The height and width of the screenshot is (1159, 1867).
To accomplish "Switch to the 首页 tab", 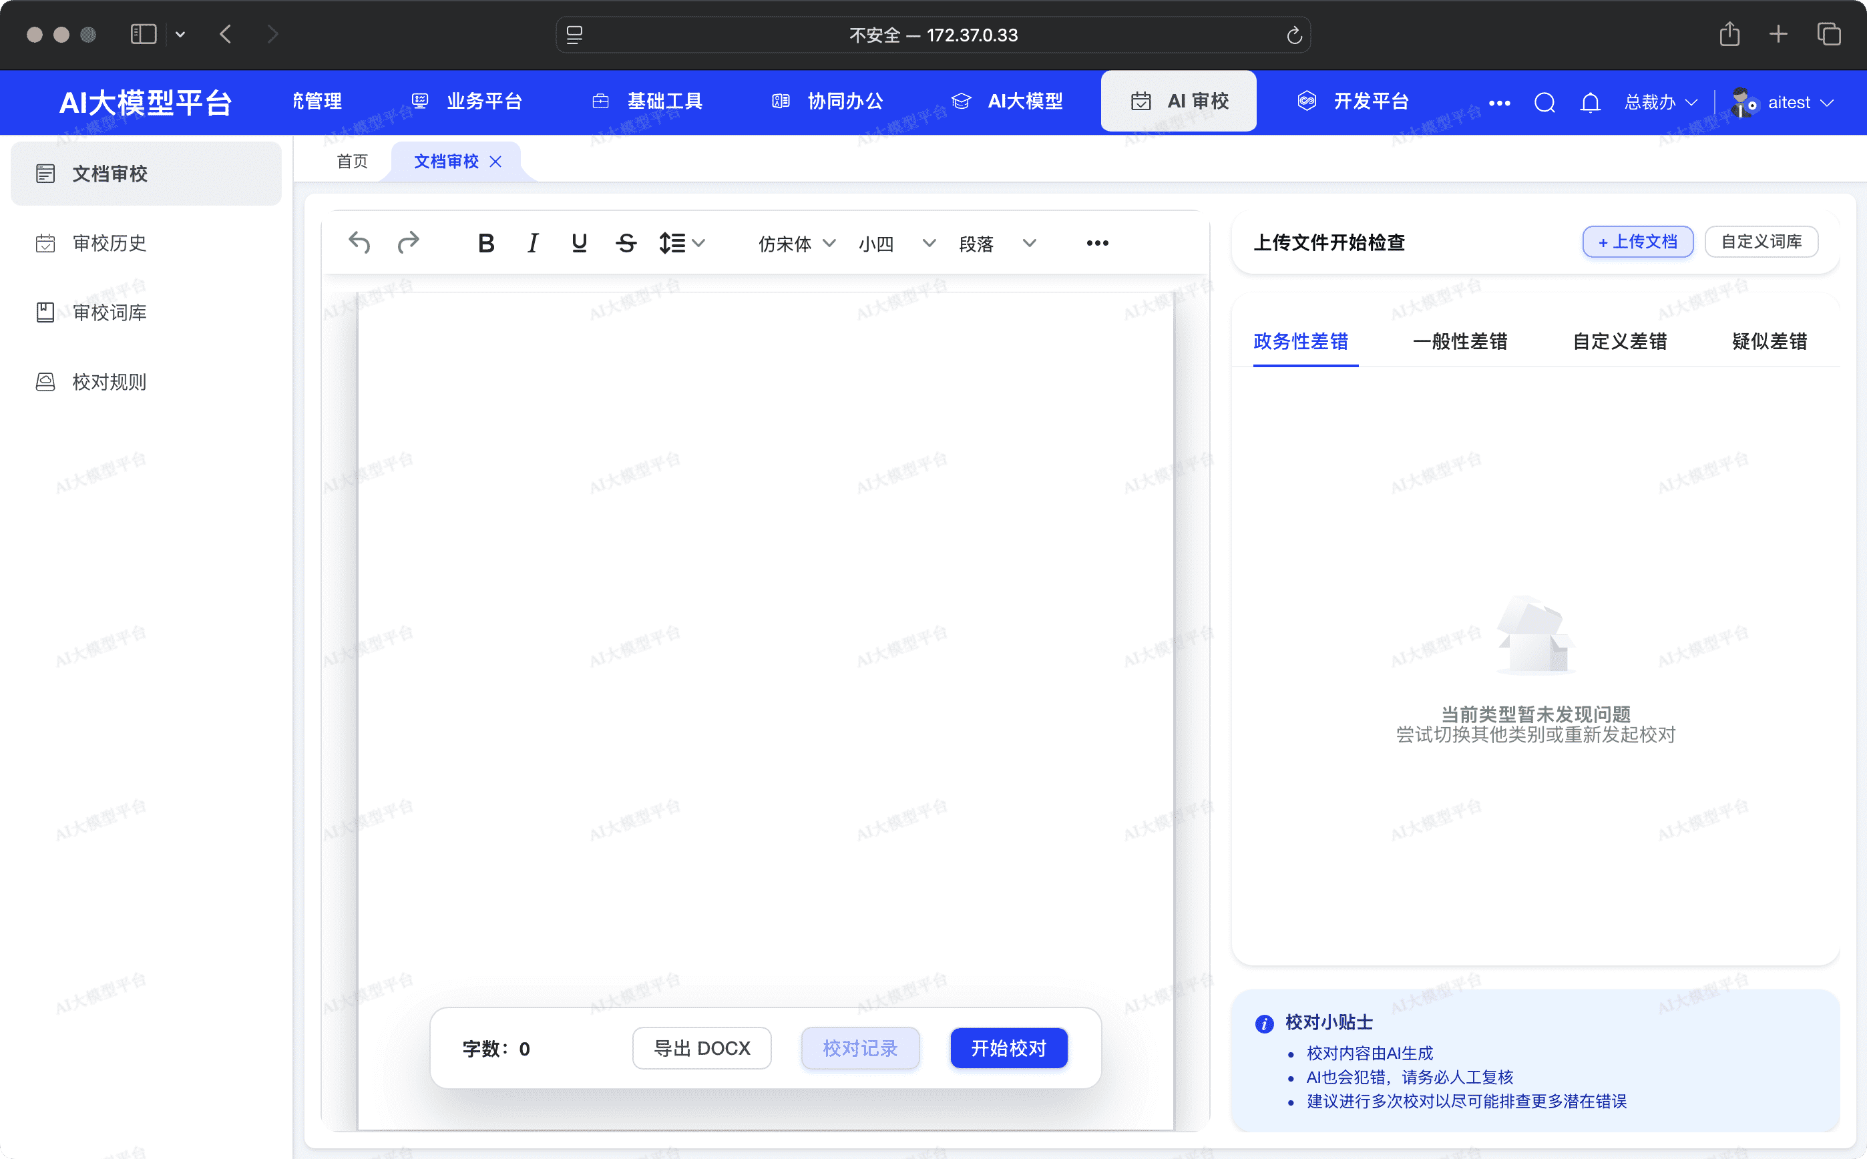I will coord(352,161).
